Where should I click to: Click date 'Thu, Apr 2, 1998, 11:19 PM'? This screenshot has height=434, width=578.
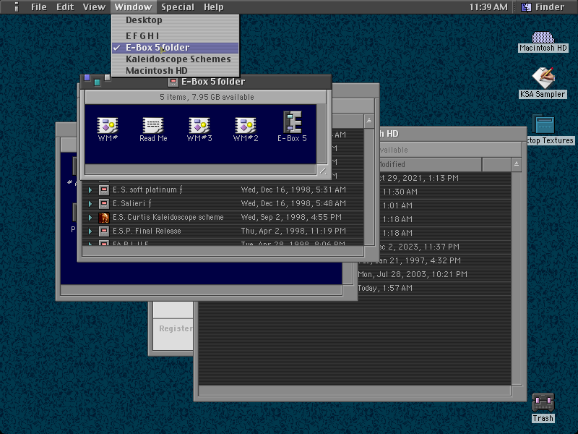tap(293, 231)
